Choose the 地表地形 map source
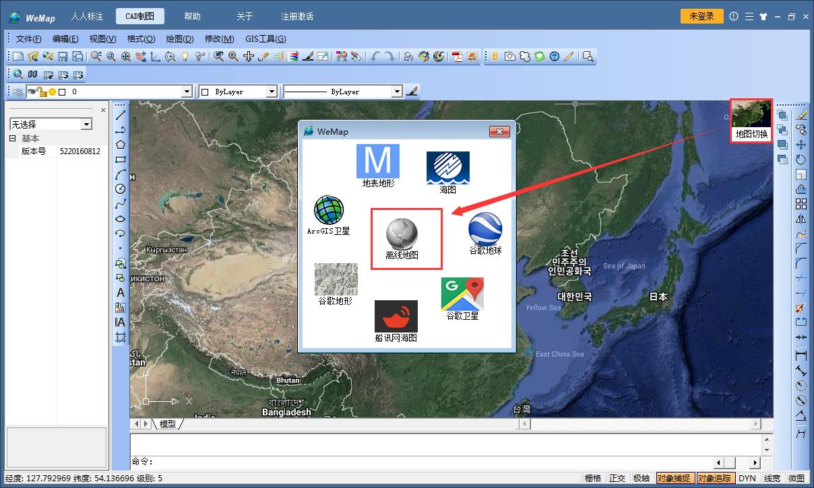Screen dimensions: 814x488 click(378, 166)
